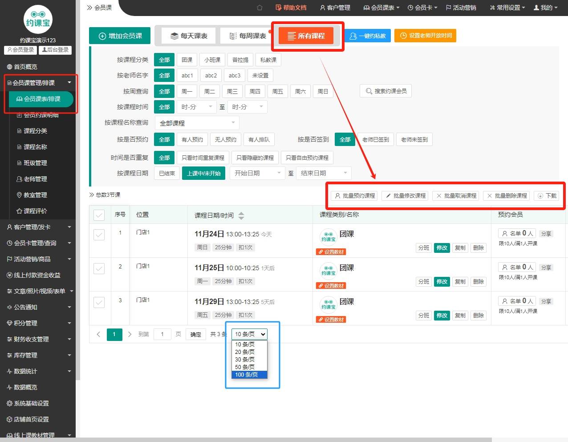This screenshot has height=442, width=568.
Task: Filter by 有人预约
Action: 192,139
